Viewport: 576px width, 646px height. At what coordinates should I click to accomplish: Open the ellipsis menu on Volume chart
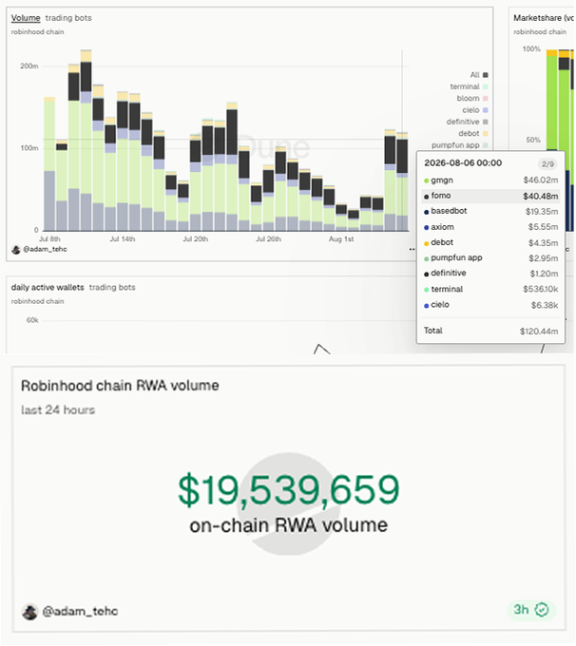(412, 249)
